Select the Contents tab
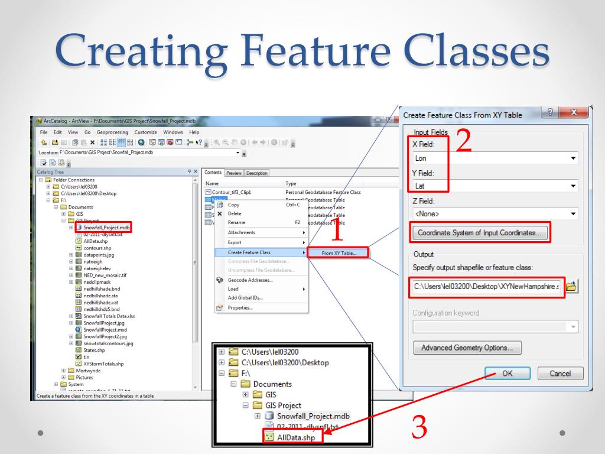 tap(213, 173)
